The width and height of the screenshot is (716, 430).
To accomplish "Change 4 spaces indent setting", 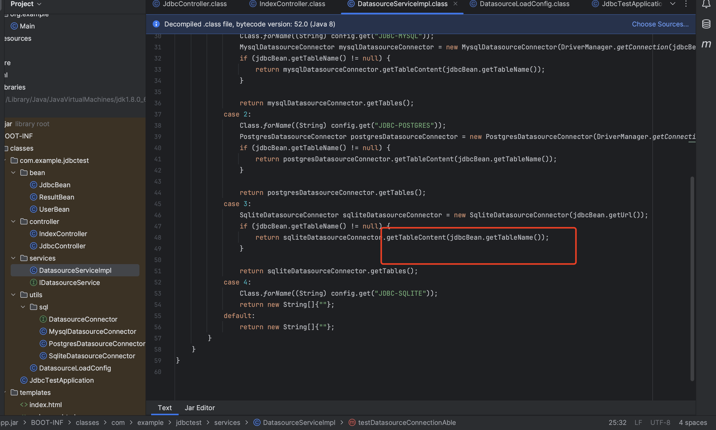I will (693, 422).
